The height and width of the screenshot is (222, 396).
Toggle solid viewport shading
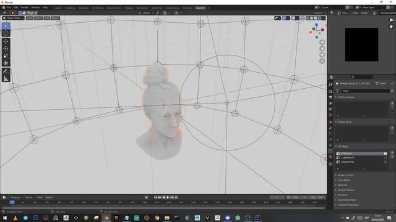pyautogui.click(x=312, y=18)
